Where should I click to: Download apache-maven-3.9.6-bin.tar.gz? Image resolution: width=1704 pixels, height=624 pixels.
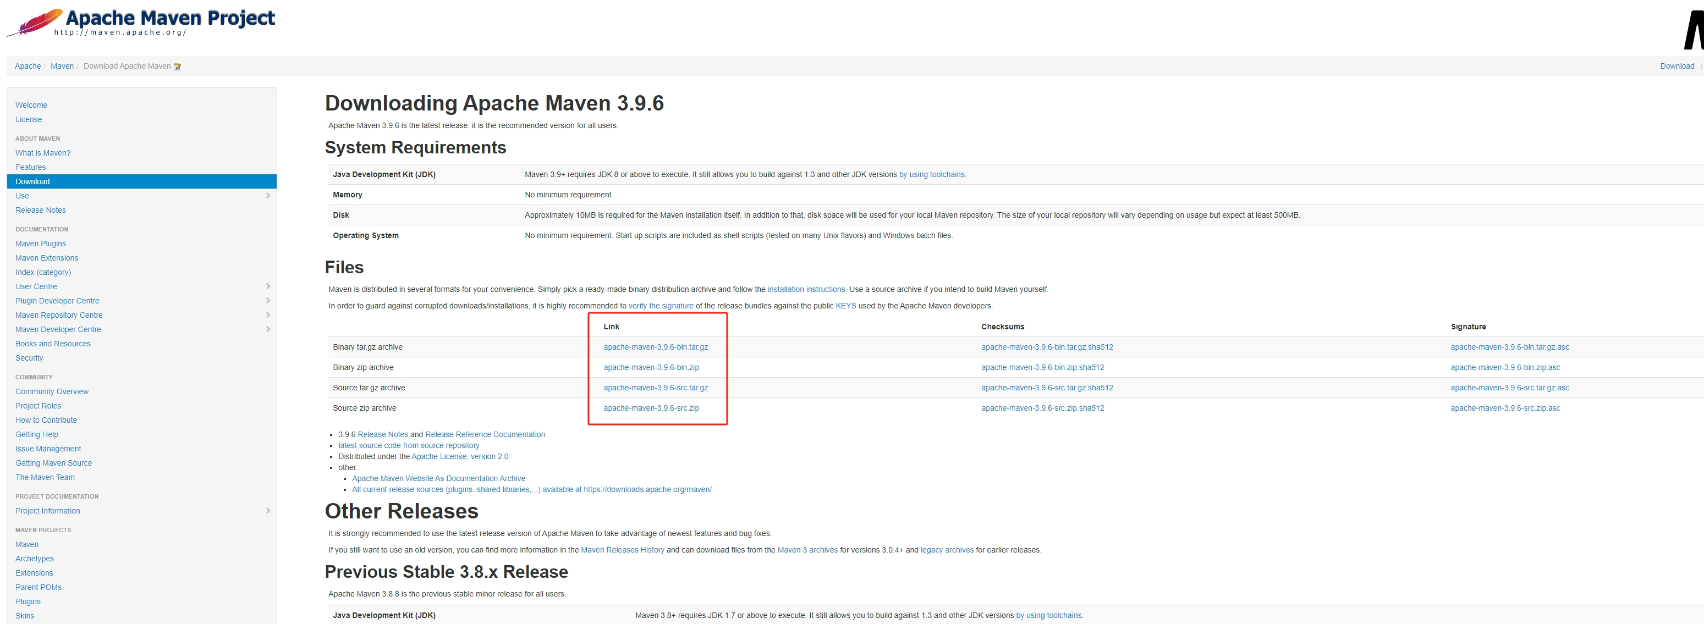[656, 347]
